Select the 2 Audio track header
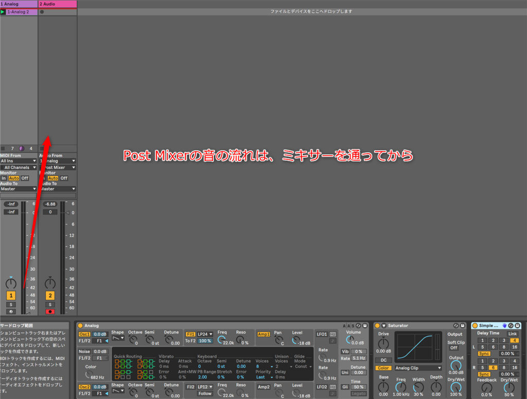Screen dimensions: 527x399 tap(58, 4)
